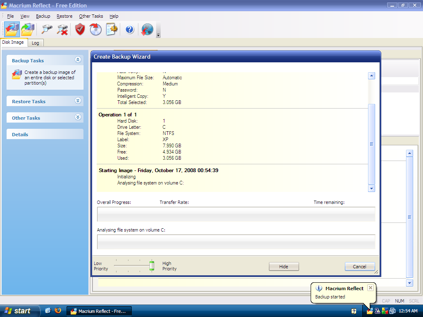The image size is (423, 317).
Task: Click the Details panel header
Action: coord(45,134)
